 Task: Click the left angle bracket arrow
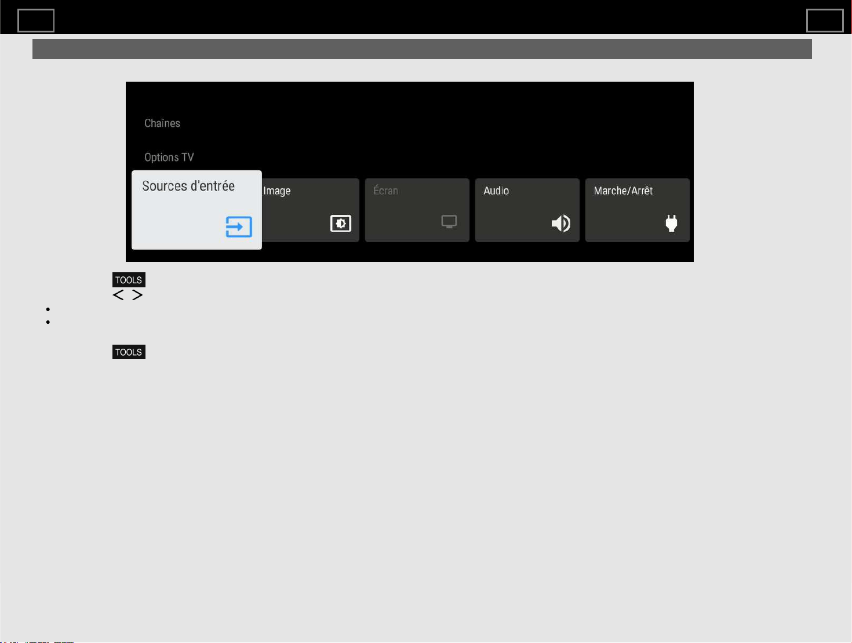[x=118, y=295]
